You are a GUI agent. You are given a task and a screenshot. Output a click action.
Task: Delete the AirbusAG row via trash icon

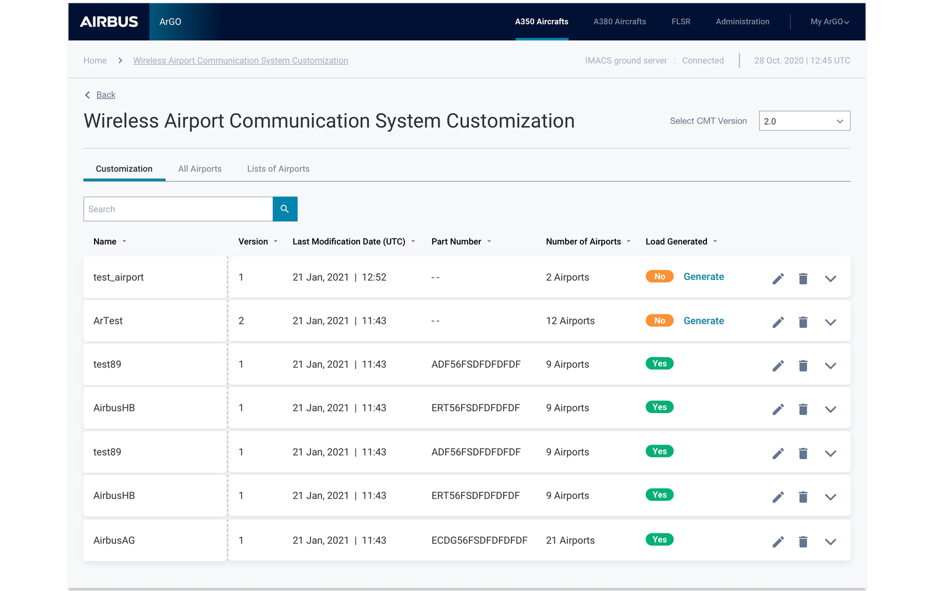803,541
